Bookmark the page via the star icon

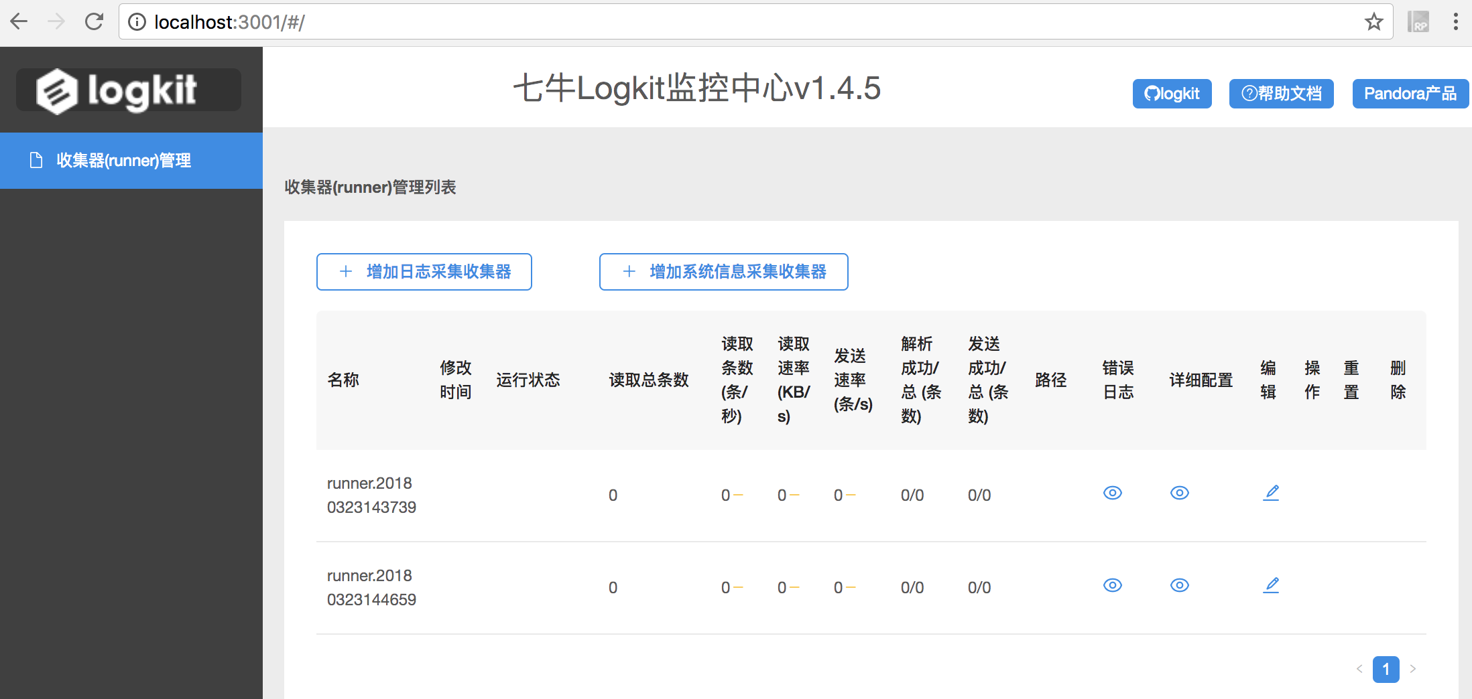pos(1373,21)
